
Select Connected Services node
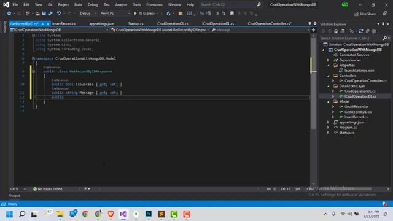354,55
